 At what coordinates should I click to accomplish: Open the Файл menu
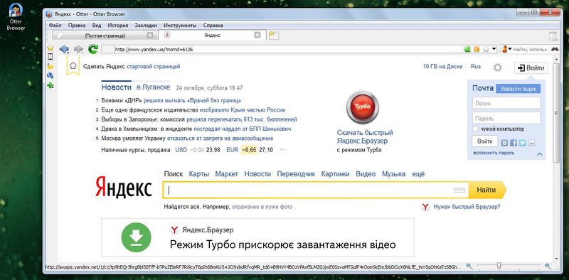55,26
